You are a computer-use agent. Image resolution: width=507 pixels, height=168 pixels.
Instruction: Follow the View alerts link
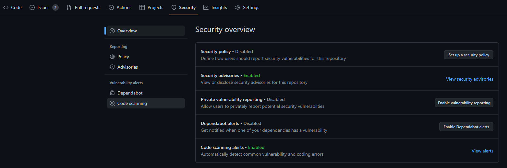click(482, 151)
